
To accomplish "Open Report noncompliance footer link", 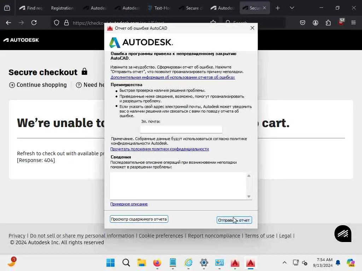I will pos(214,236).
